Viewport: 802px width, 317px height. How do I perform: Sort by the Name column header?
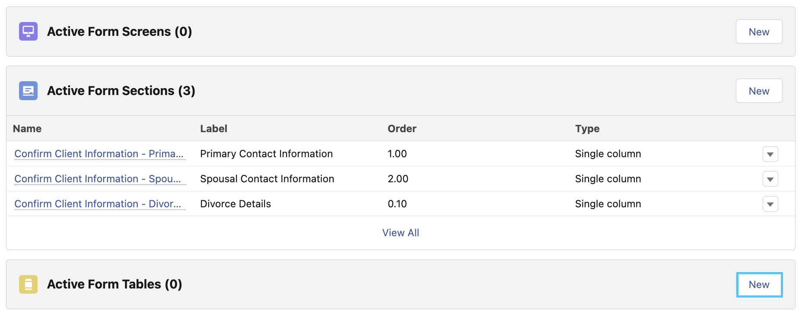click(x=27, y=129)
